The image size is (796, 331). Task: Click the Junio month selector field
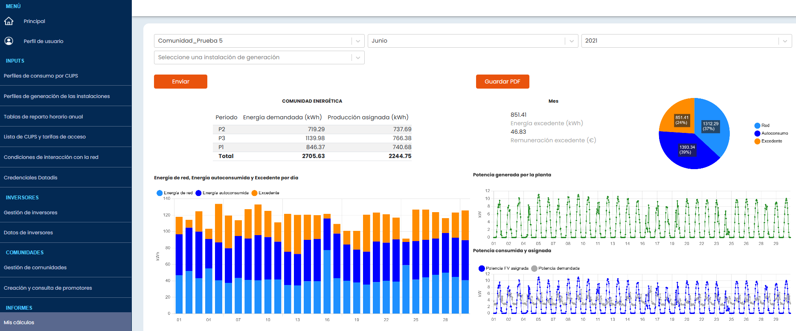click(473, 41)
